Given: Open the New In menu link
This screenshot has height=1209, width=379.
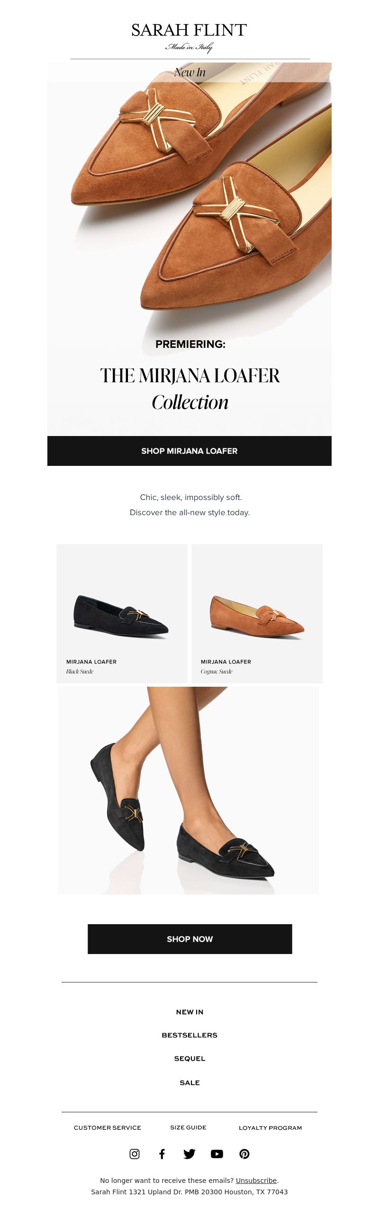Looking at the screenshot, I should tap(189, 1012).
